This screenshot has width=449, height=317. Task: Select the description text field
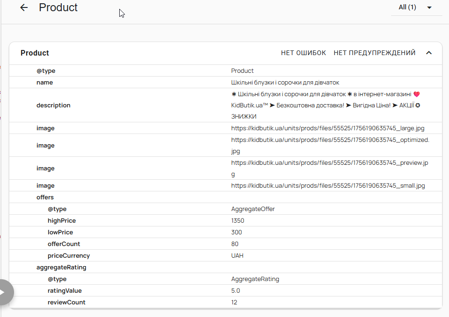(326, 105)
